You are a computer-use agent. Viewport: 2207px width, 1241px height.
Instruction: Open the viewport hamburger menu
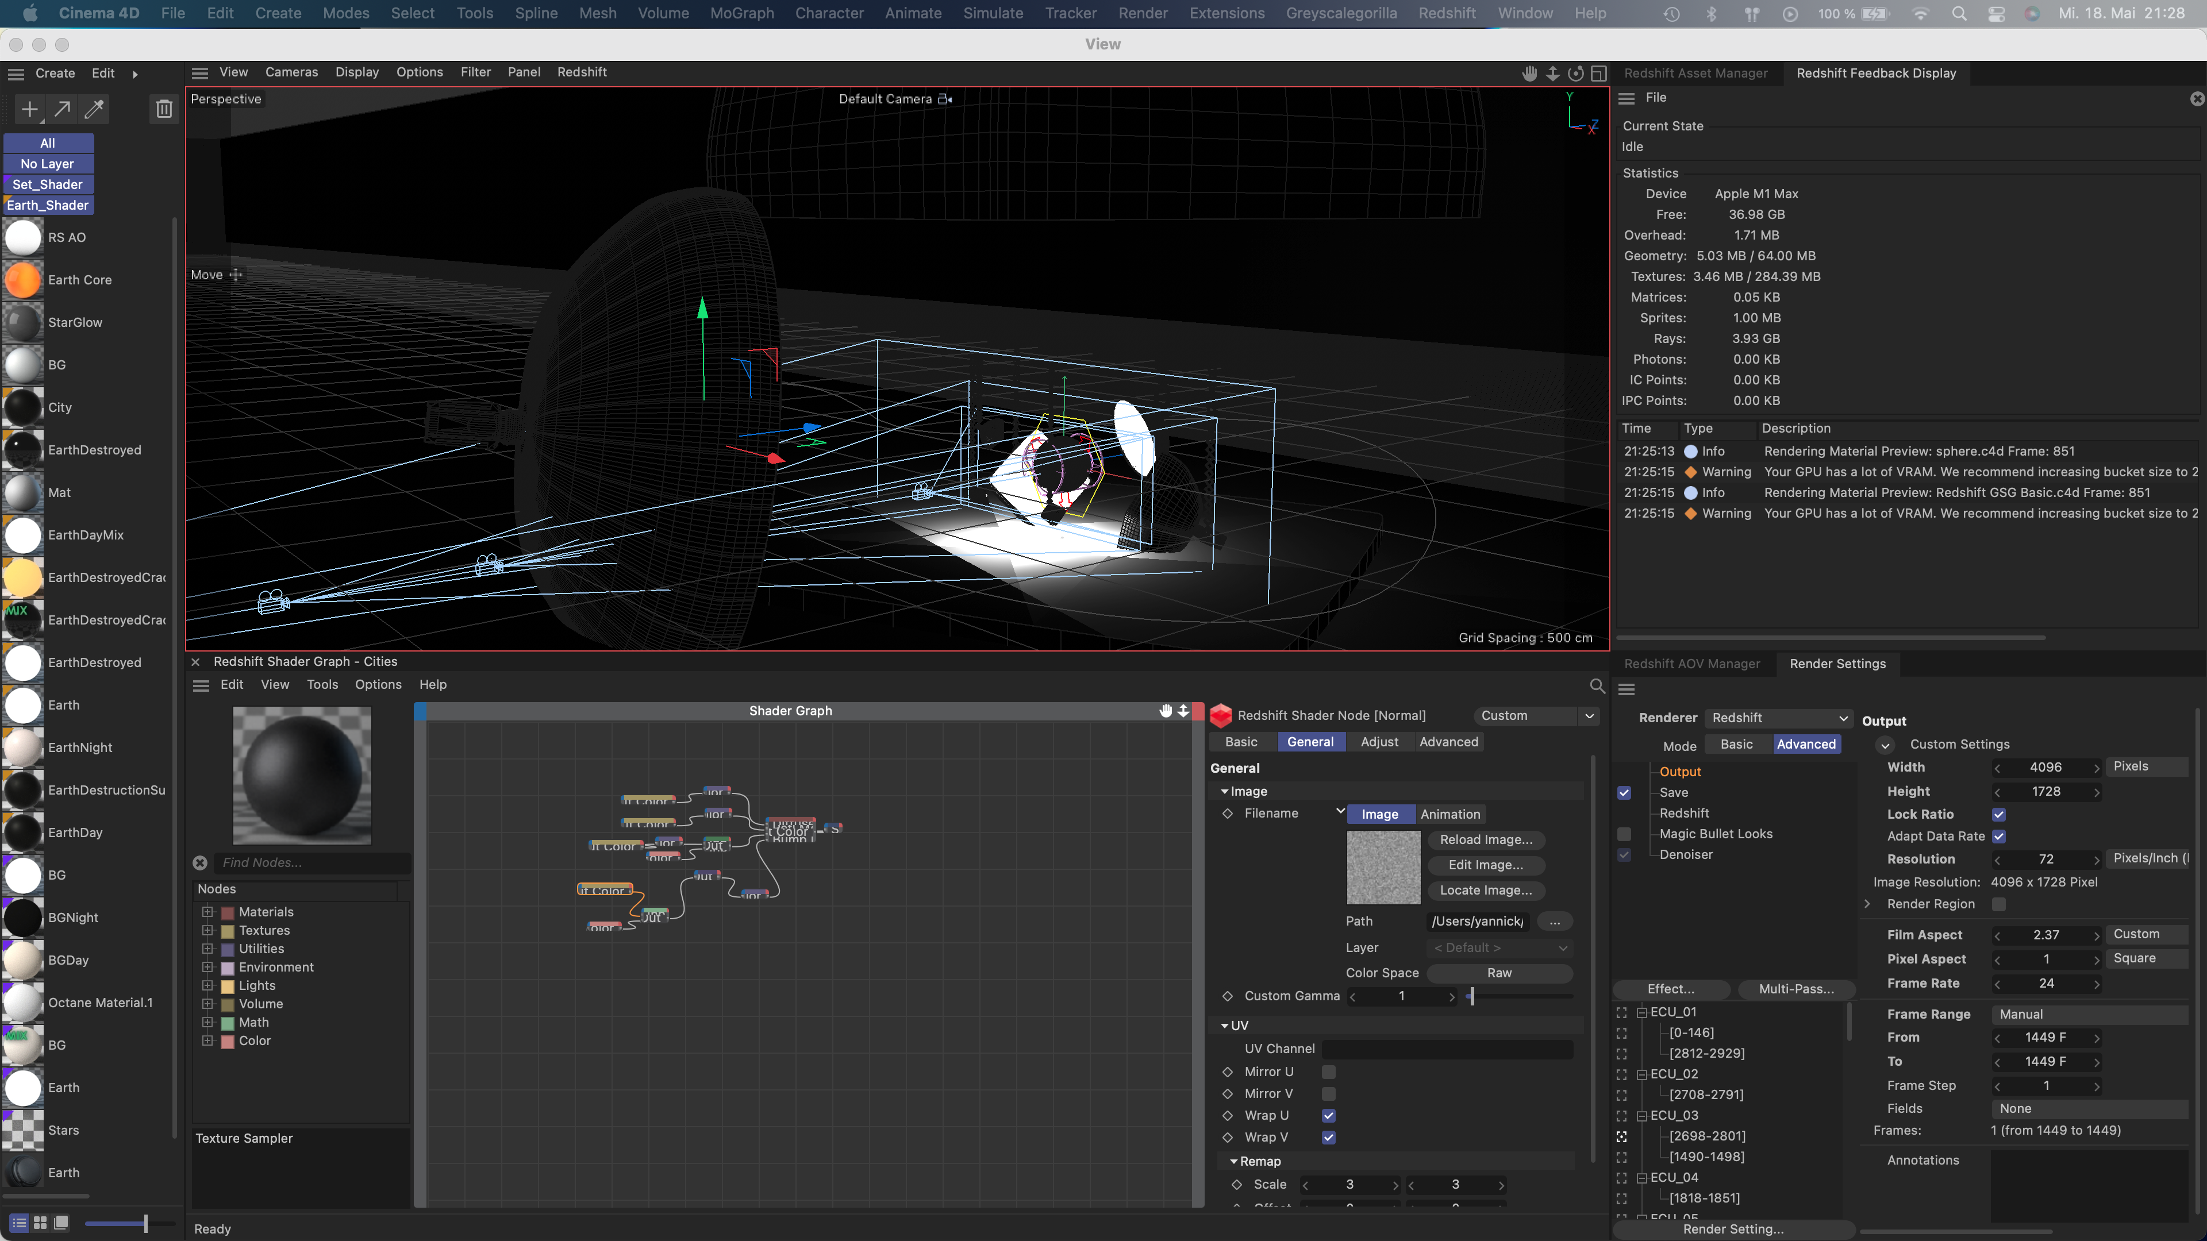(199, 73)
